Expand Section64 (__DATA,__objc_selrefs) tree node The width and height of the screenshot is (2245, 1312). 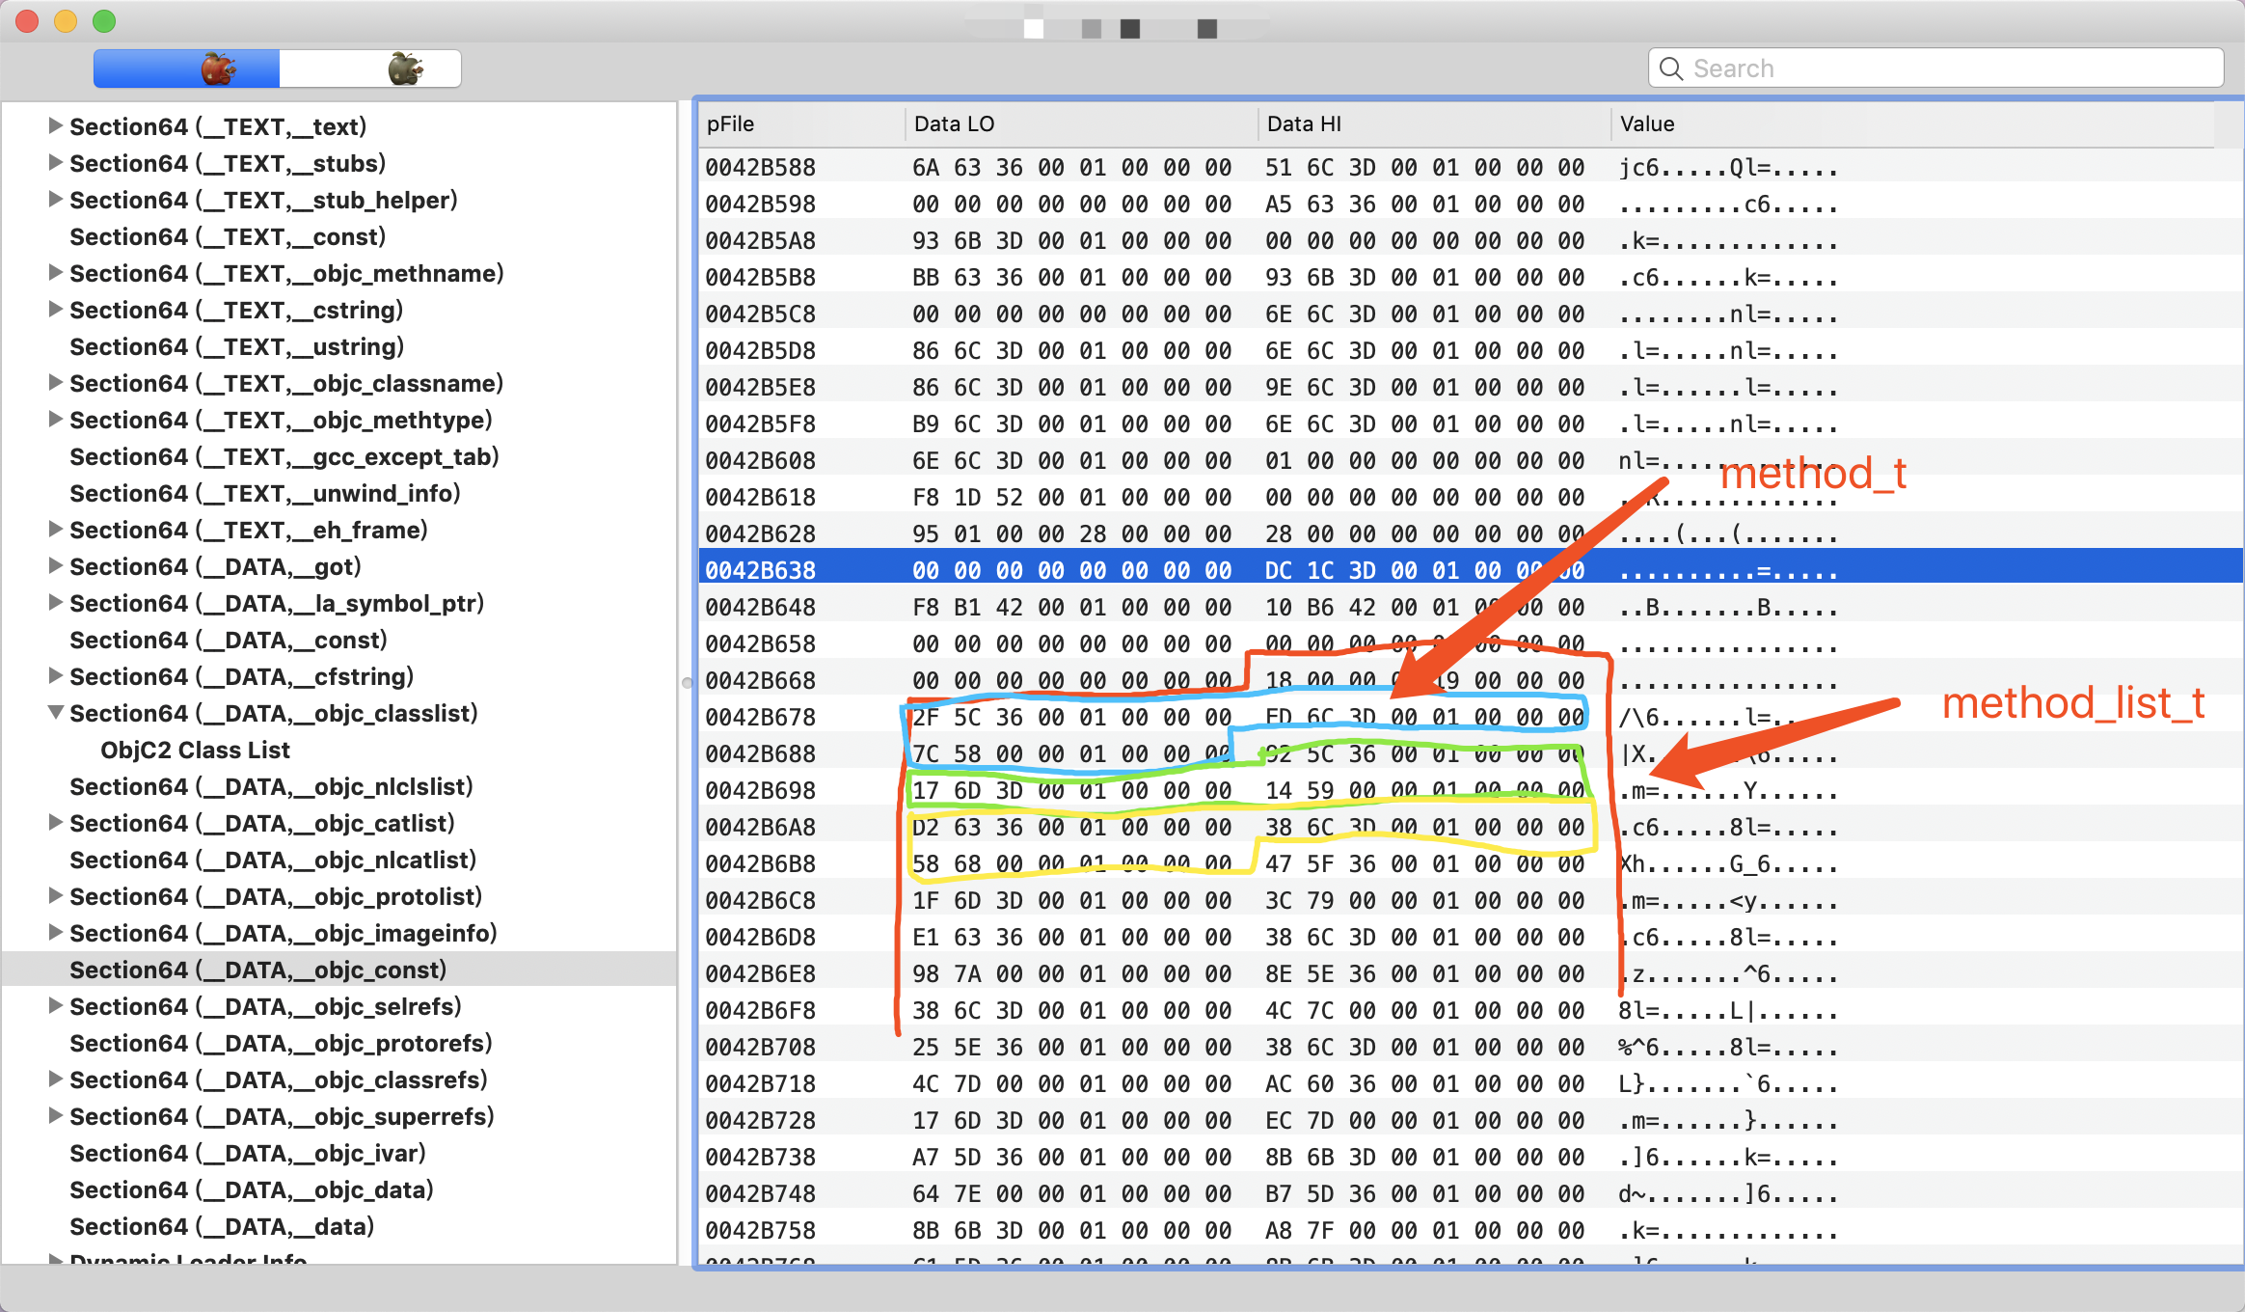click(55, 1006)
